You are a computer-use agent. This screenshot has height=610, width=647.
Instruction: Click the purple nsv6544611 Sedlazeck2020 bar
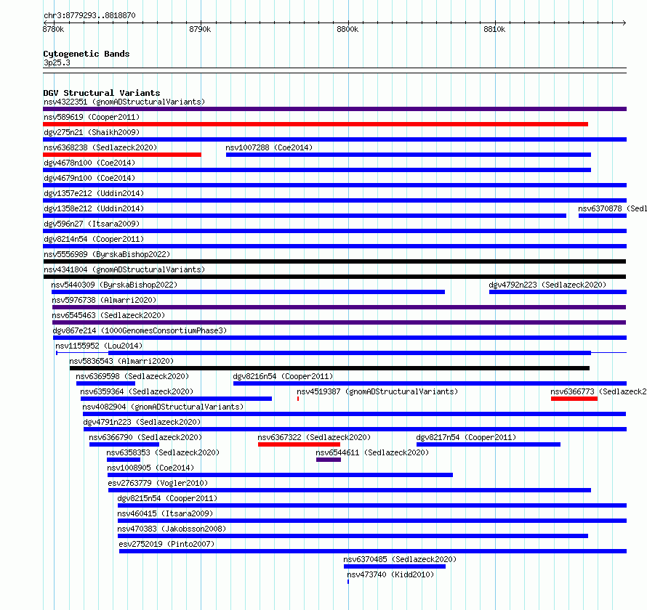click(329, 460)
